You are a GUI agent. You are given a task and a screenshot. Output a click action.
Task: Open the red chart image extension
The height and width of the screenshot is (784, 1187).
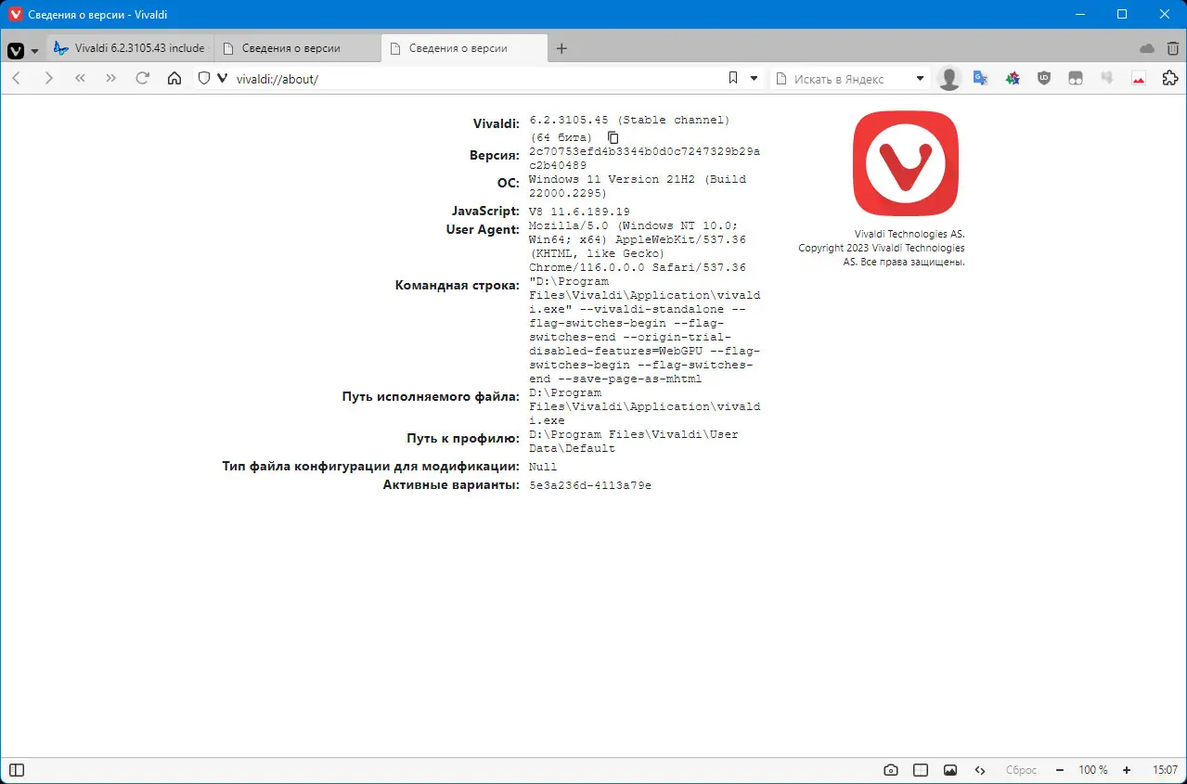pos(1139,79)
